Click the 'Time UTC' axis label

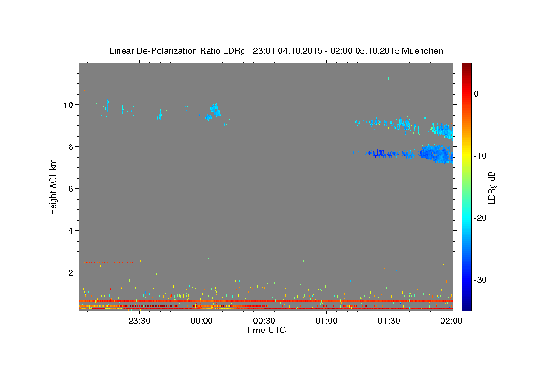point(266,330)
